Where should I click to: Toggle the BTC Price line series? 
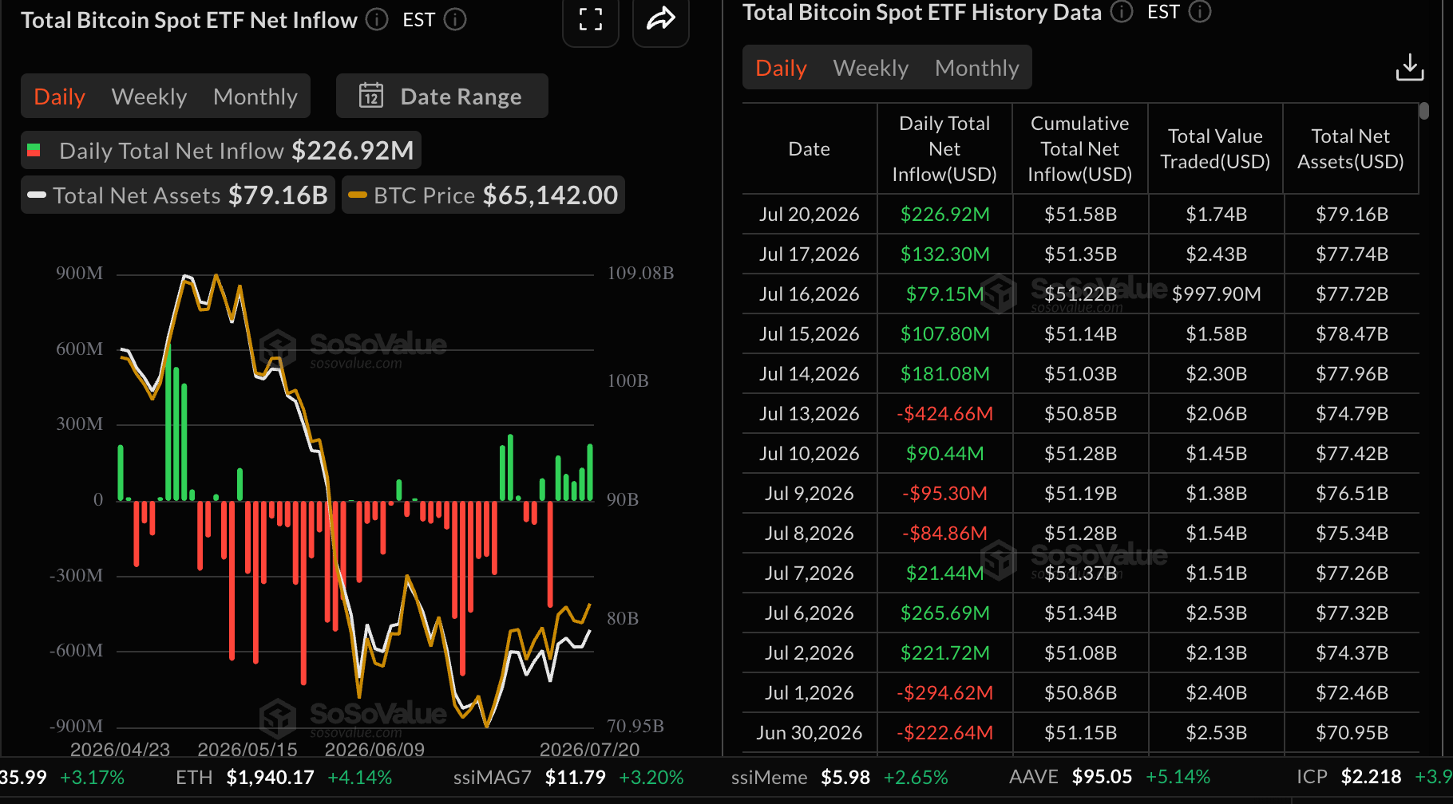(483, 195)
